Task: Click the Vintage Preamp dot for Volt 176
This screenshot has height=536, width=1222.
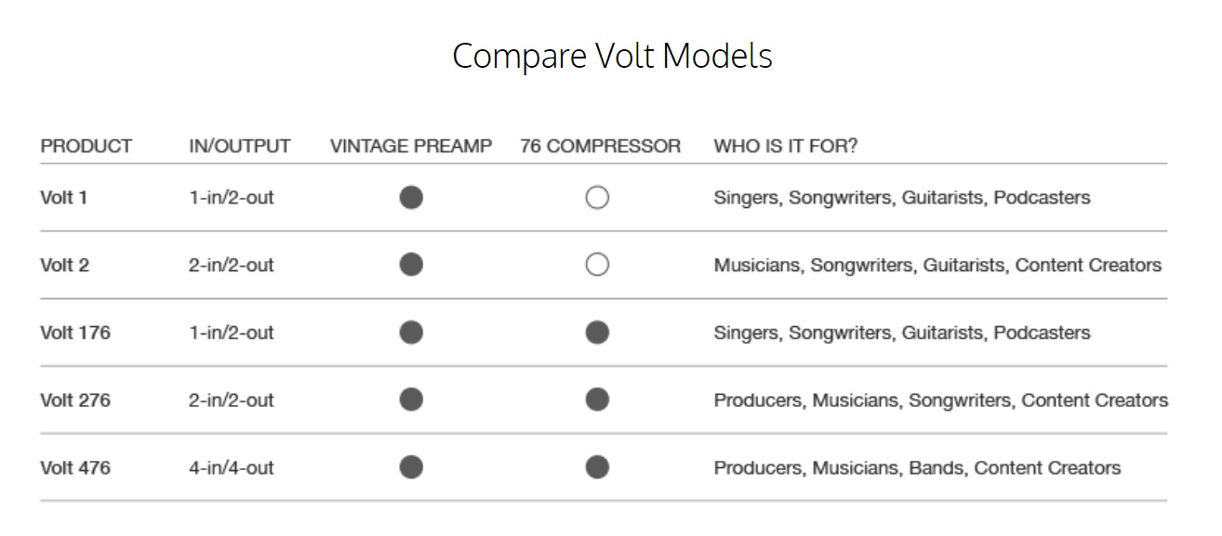Action: coord(411,332)
